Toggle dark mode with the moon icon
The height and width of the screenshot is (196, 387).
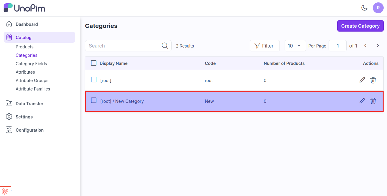tap(364, 8)
